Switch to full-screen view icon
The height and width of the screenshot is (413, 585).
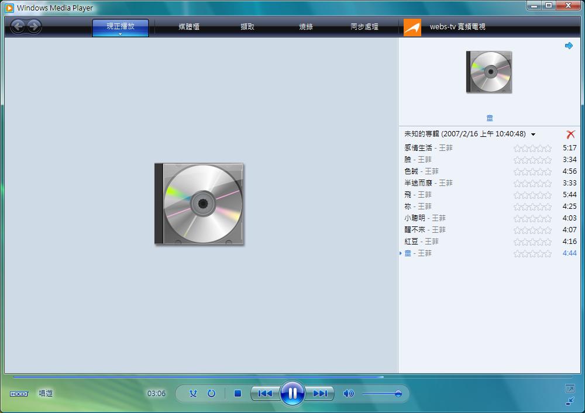[x=570, y=388]
